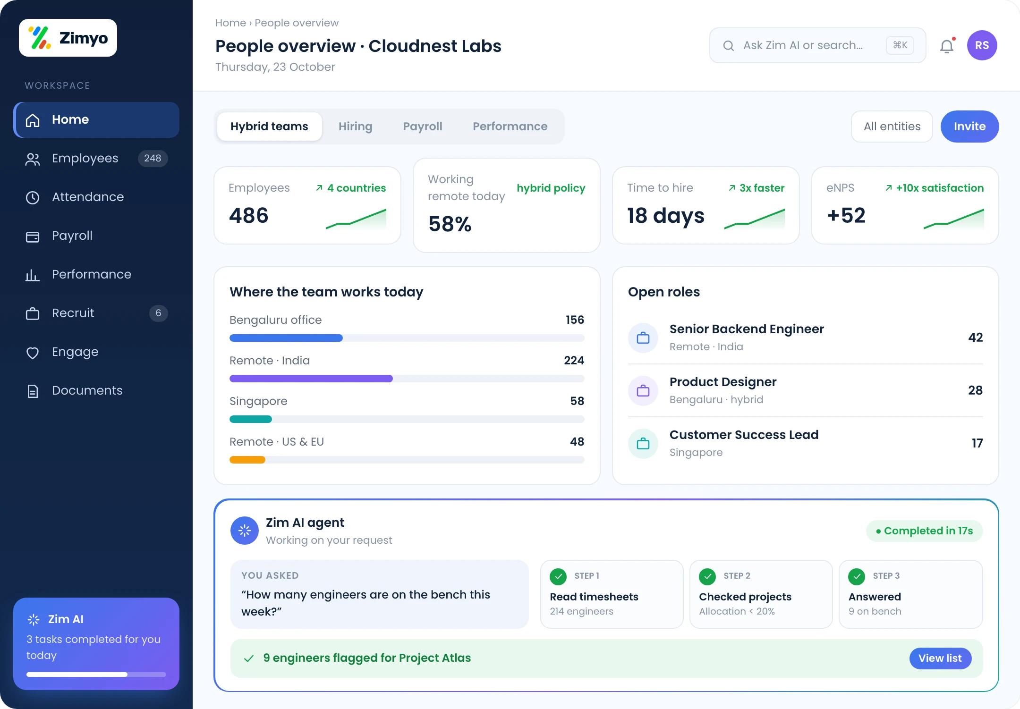Click the Step 3 Answered checkmark
Viewport: 1020px width, 709px height.
857,576
